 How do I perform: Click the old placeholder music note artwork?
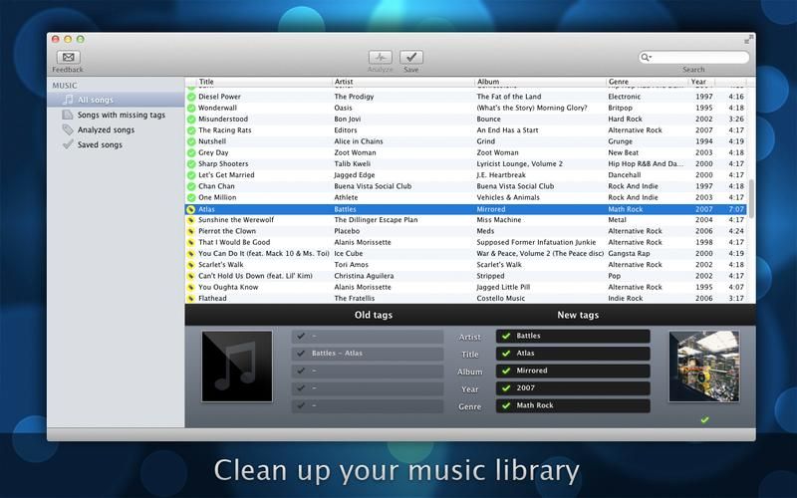coord(237,367)
